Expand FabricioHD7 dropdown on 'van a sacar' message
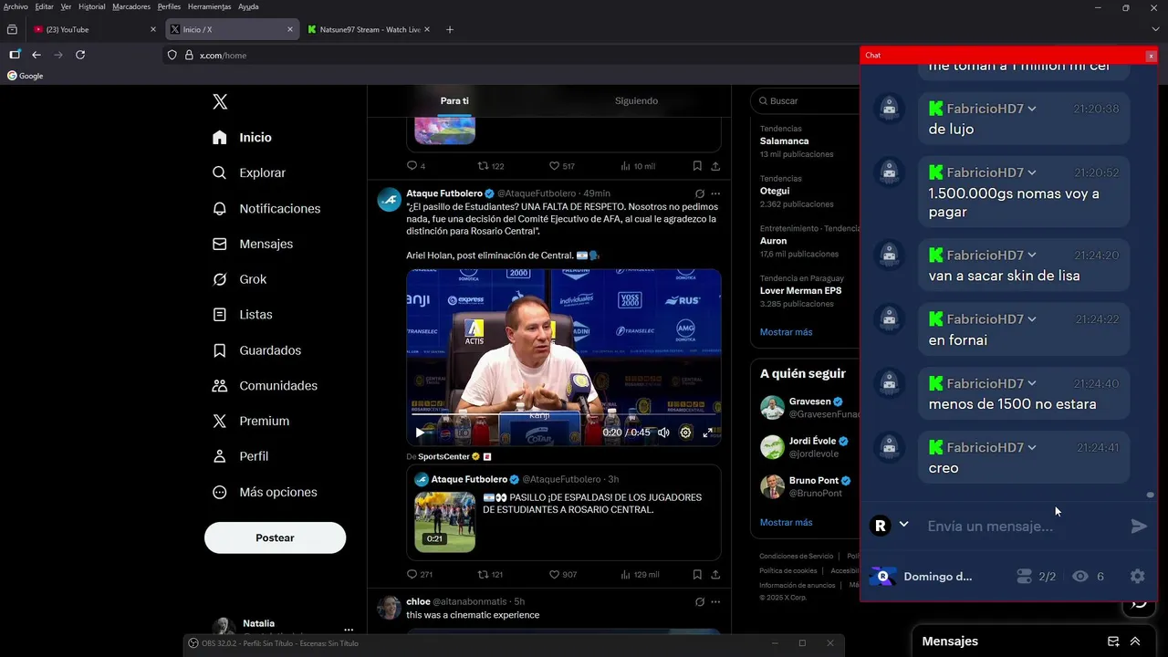This screenshot has height=657, width=1168. pyautogui.click(x=1032, y=255)
